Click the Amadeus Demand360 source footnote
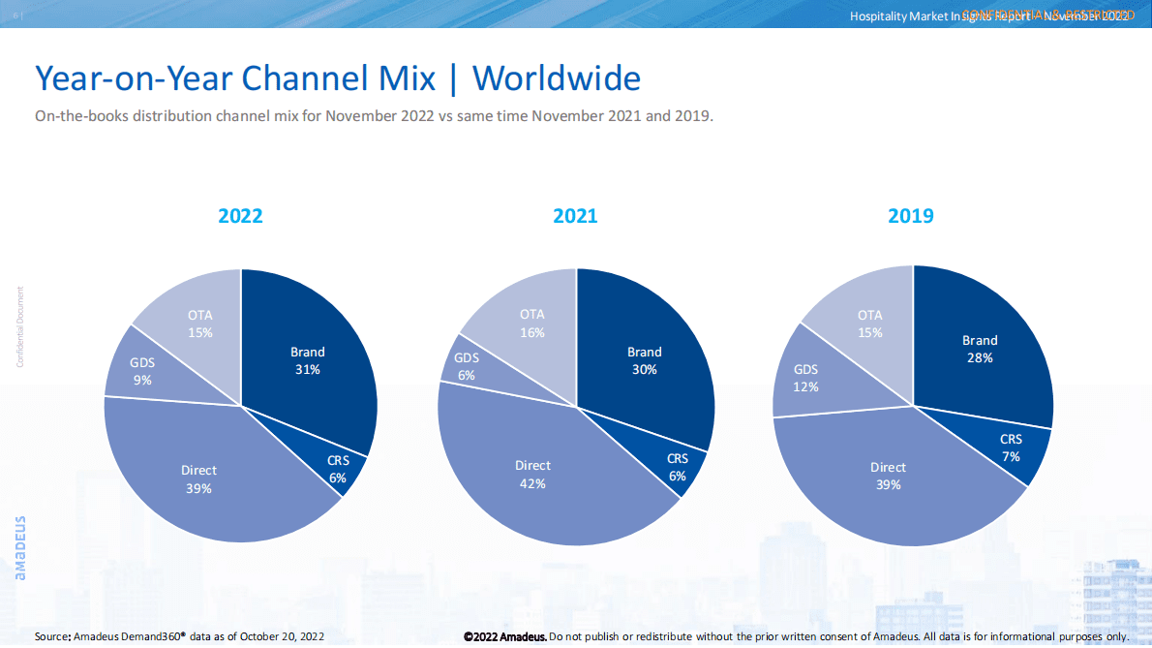Viewport: 1152px width, 648px height. pyautogui.click(x=179, y=636)
